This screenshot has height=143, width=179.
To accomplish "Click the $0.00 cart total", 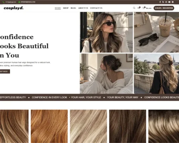I will (149, 8).
